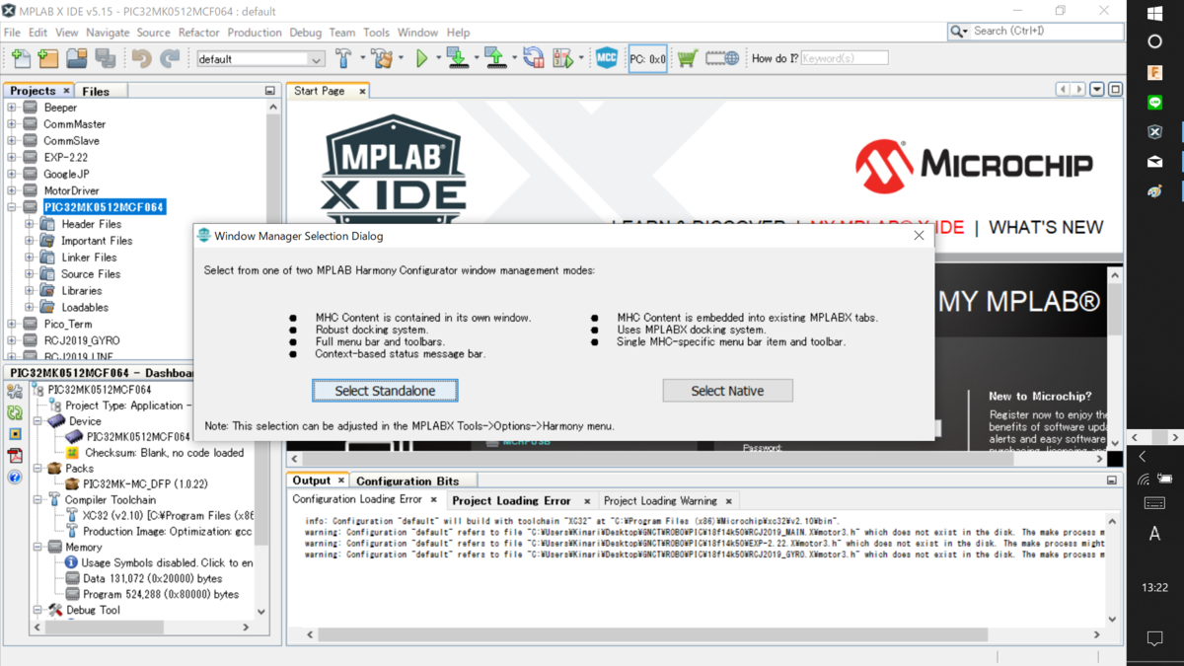Click the New File toolbar icon

[21, 59]
